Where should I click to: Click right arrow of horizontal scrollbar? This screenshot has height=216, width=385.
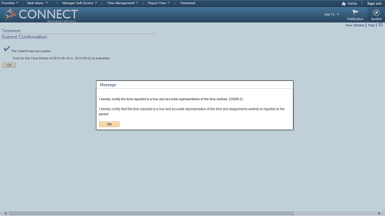(x=379, y=214)
